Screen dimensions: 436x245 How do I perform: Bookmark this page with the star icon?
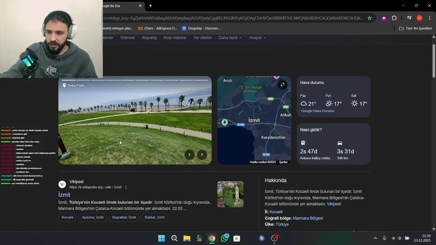(x=370, y=18)
